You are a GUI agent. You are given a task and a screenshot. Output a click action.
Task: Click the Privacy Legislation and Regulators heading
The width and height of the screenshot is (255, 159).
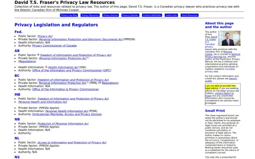point(56,25)
